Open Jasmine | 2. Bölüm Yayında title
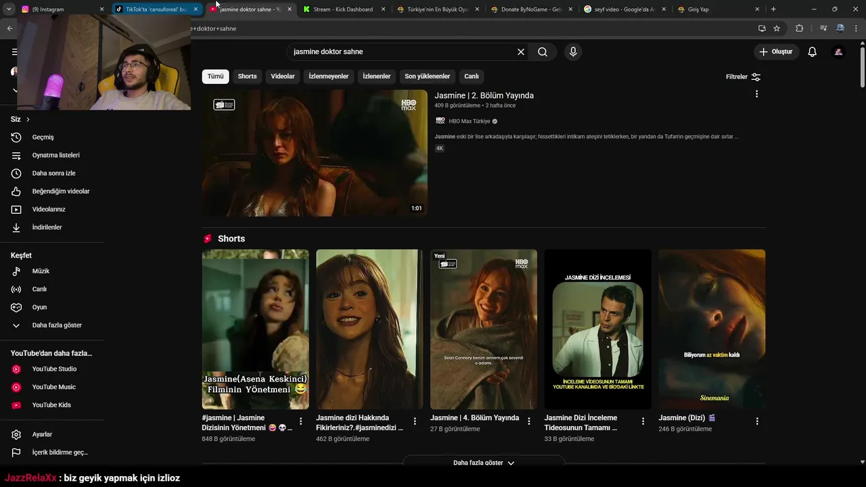This screenshot has width=866, height=487. (484, 95)
